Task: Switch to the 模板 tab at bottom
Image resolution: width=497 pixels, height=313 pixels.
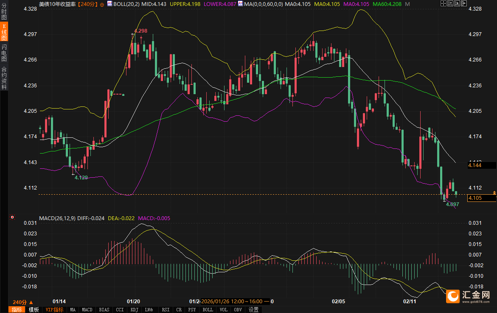Action: [34, 310]
